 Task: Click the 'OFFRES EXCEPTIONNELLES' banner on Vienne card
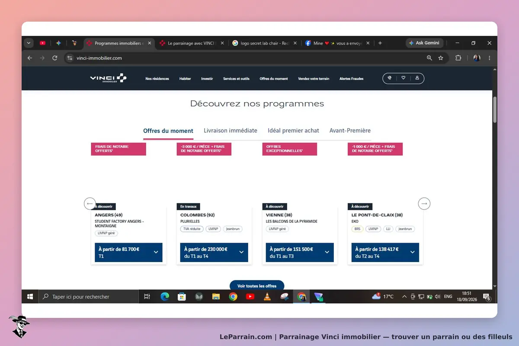289,149
